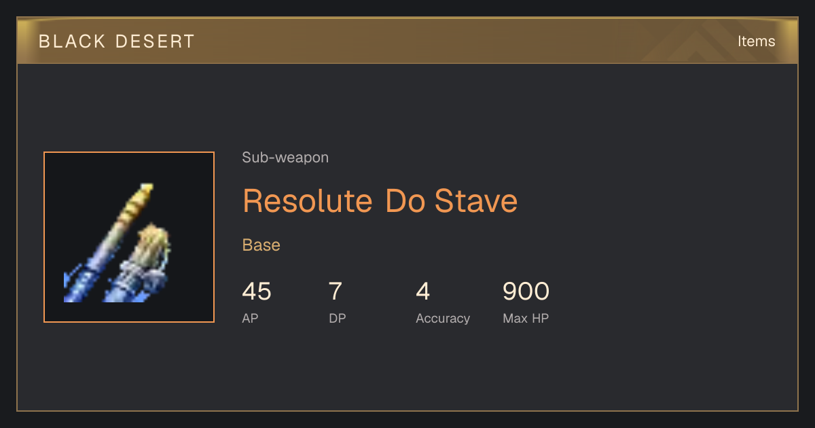Click the Sub-weapon category label
The image size is (815, 428).
pyautogui.click(x=285, y=158)
